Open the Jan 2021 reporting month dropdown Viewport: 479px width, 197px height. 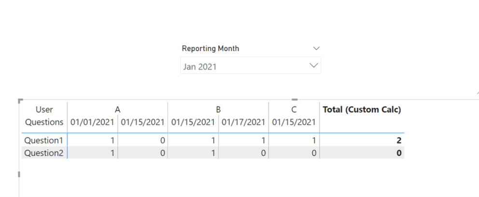251,65
